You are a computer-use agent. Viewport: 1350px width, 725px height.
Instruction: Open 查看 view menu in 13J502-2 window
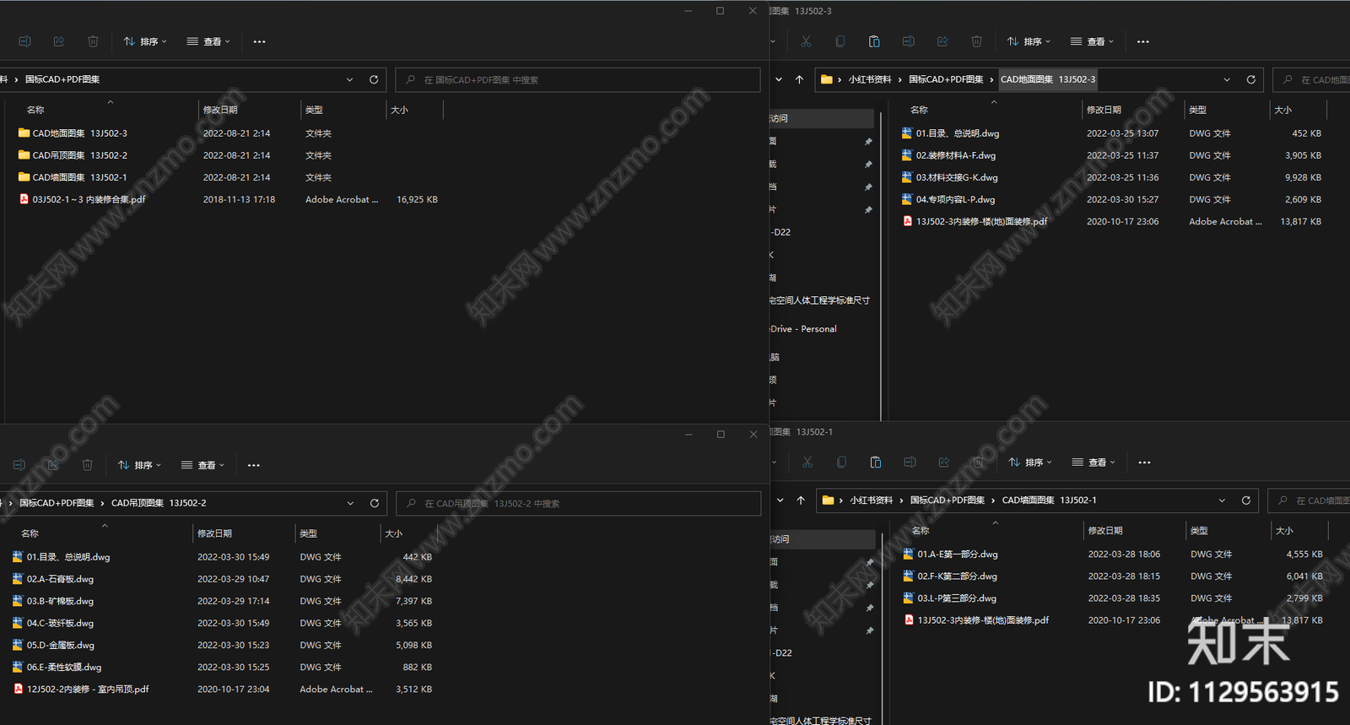202,465
